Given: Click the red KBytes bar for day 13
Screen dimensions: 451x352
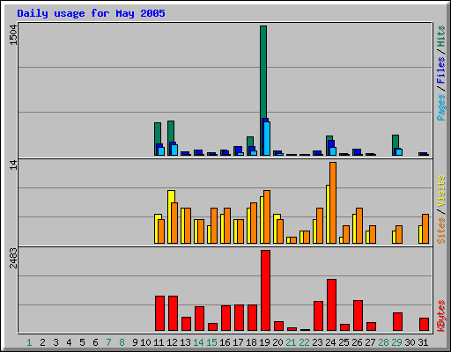Looking at the screenshot, I should point(186,324).
